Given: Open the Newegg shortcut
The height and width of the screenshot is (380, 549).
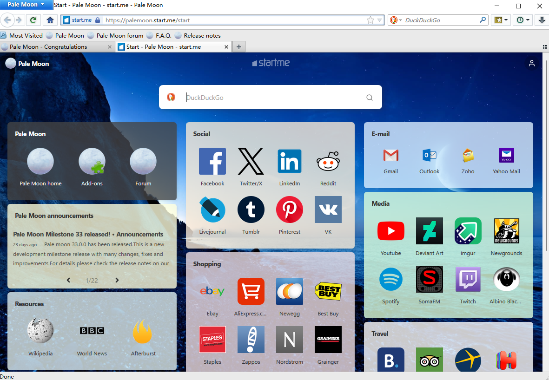Looking at the screenshot, I should (x=289, y=291).
